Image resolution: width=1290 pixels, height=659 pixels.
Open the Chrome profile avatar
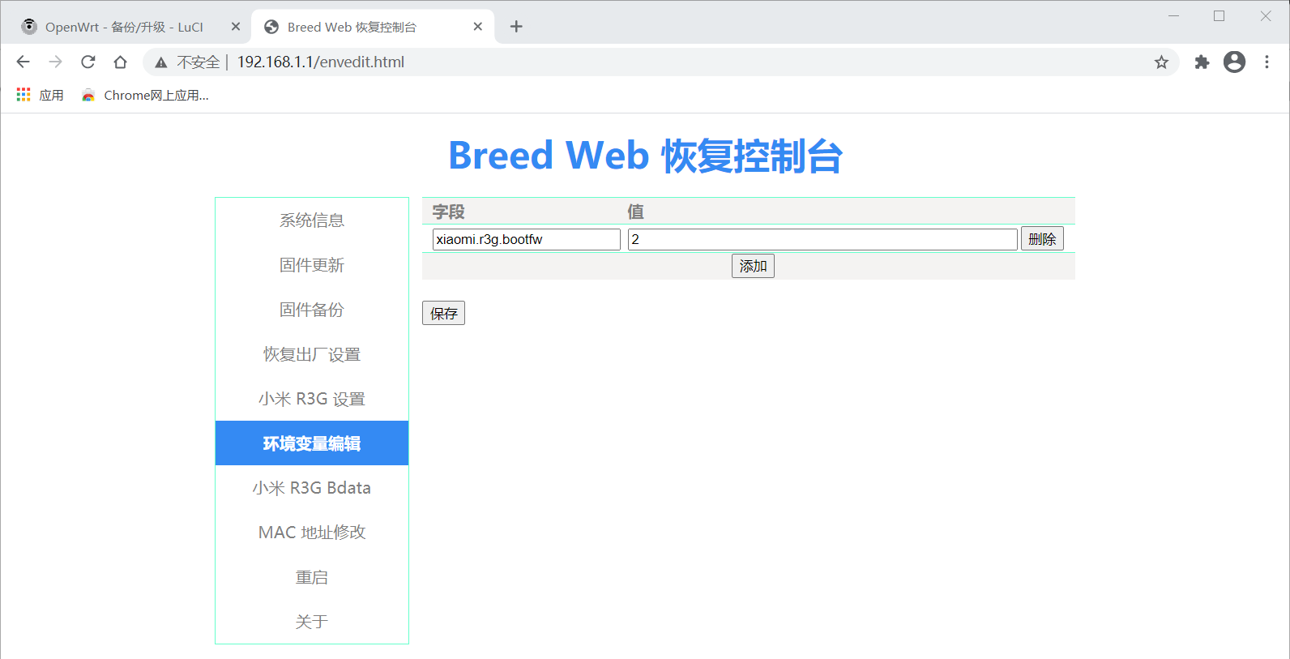tap(1234, 62)
